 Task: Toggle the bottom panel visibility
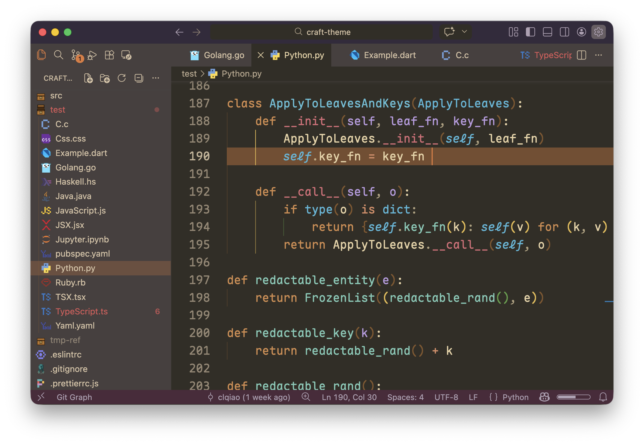pos(547,32)
